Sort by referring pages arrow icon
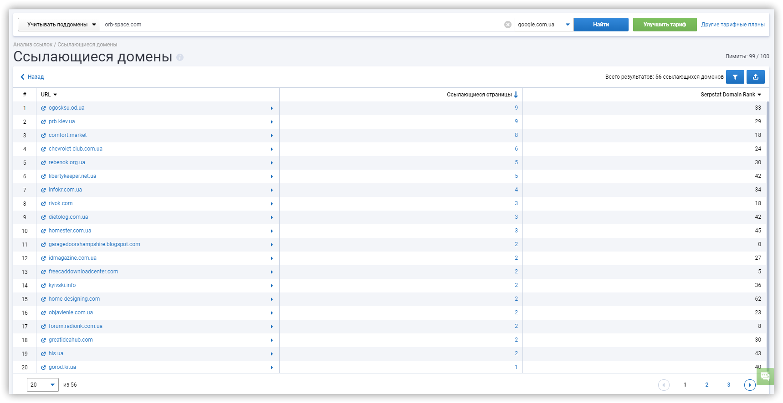783x403 pixels. tap(516, 95)
